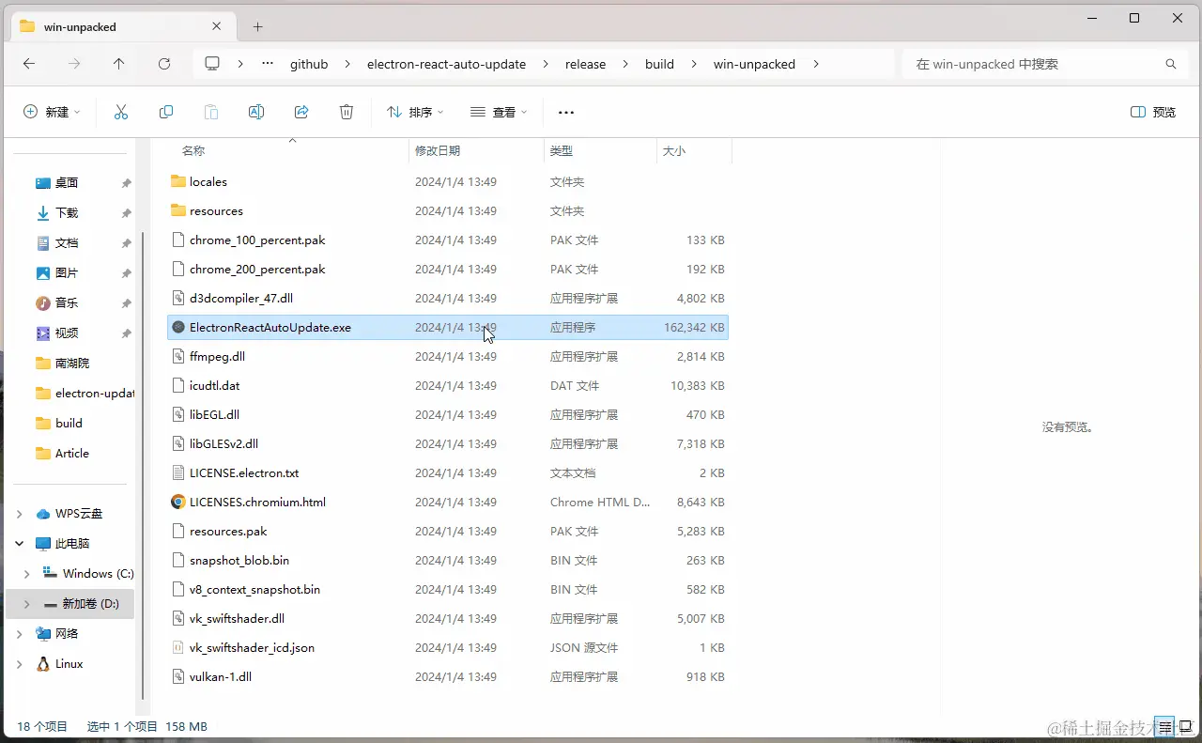This screenshot has width=1202, height=743.
Task: Select the icudtl.dat file row
Action: (447, 385)
